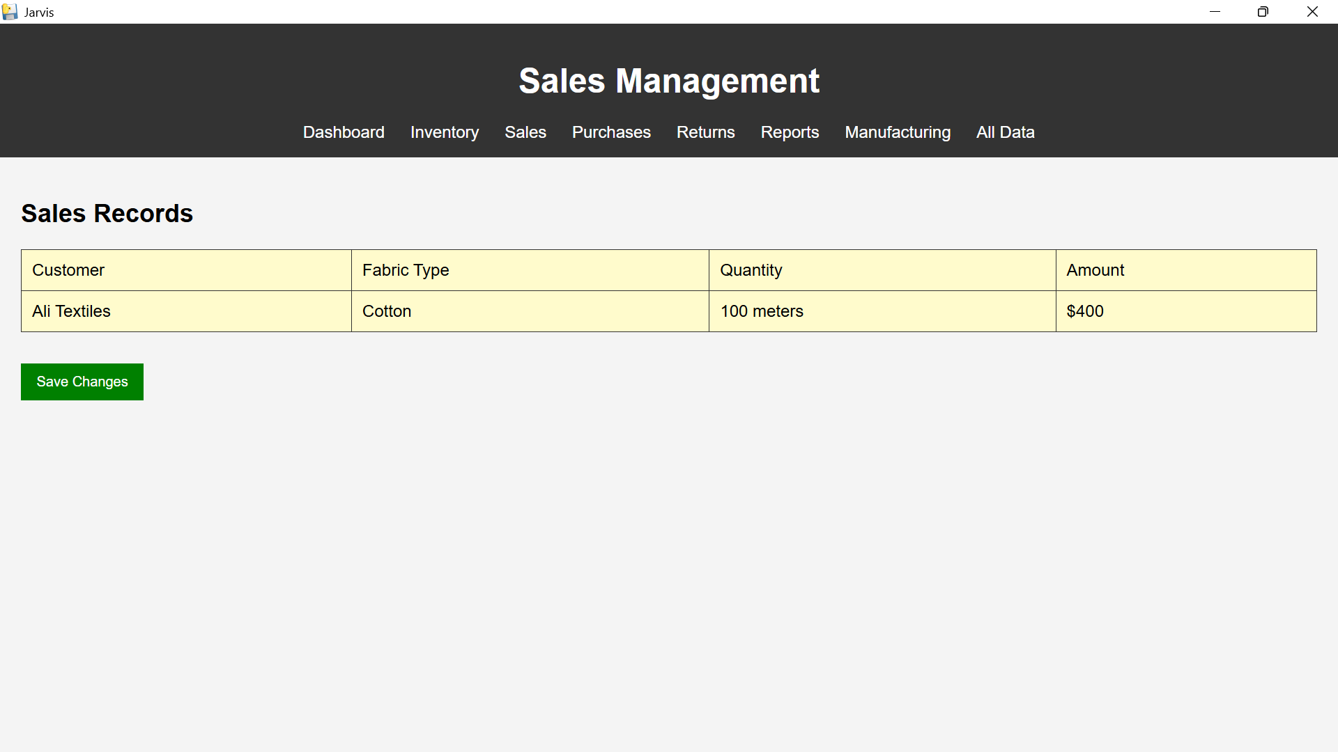Image resolution: width=1338 pixels, height=752 pixels.
Task: Click the Jarvis app icon in title bar
Action: tap(10, 12)
